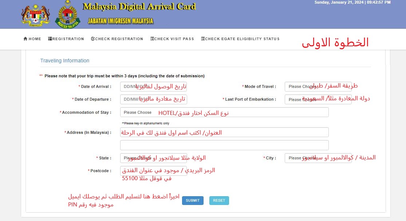Image resolution: width=406 pixels, height=221 pixels.
Task: Click the Check eGate Eligibility Status icon
Action: point(203,39)
